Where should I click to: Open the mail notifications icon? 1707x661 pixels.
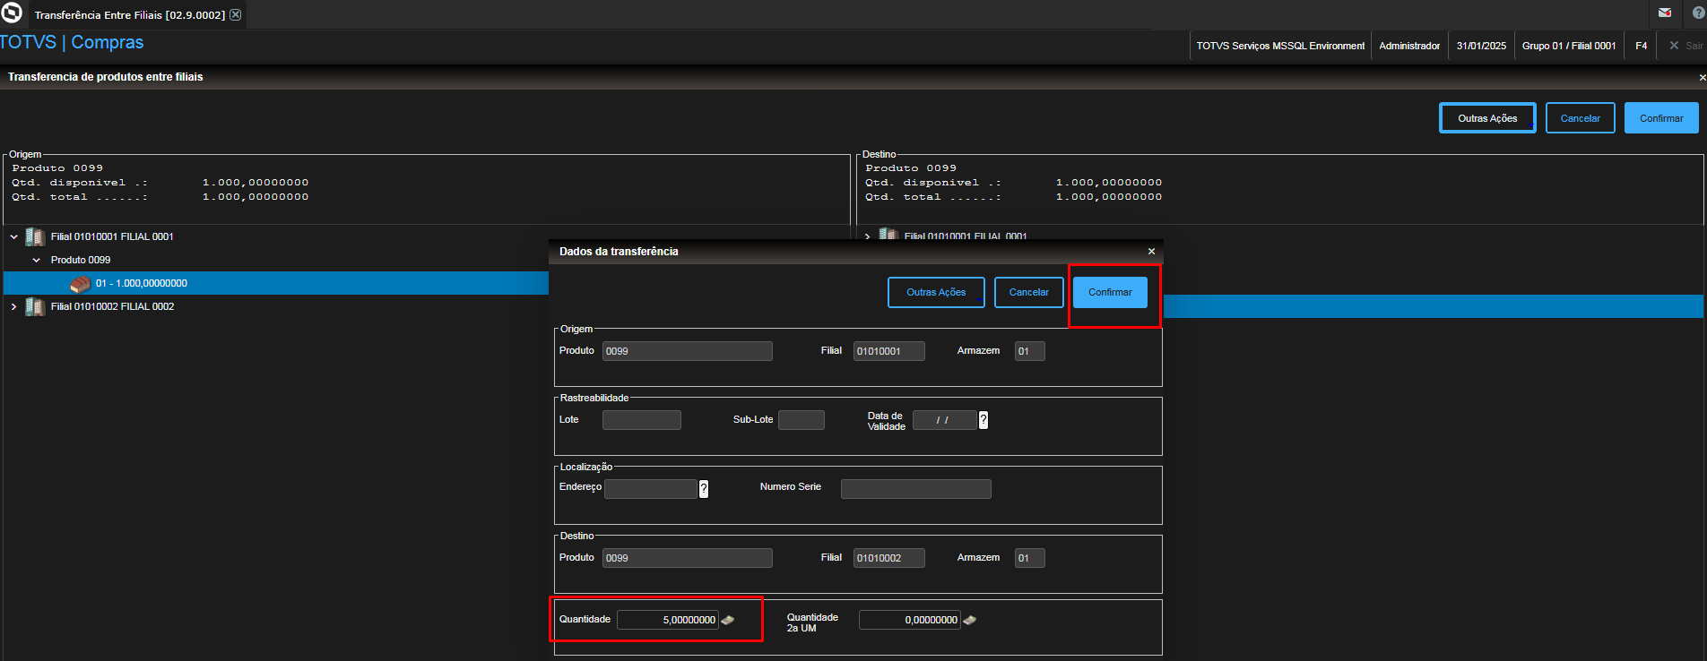click(1665, 13)
